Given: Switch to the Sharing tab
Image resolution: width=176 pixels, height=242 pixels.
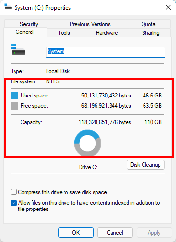Looking at the screenshot, I should [150, 33].
